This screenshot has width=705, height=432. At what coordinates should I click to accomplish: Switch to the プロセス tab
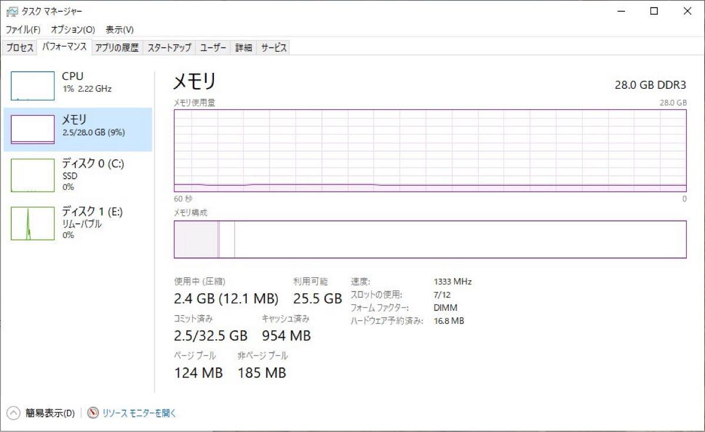coord(20,48)
